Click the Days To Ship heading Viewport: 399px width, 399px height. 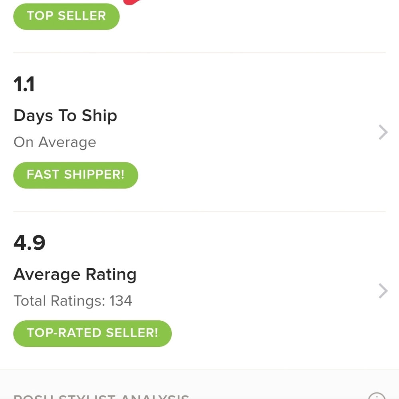click(x=65, y=116)
